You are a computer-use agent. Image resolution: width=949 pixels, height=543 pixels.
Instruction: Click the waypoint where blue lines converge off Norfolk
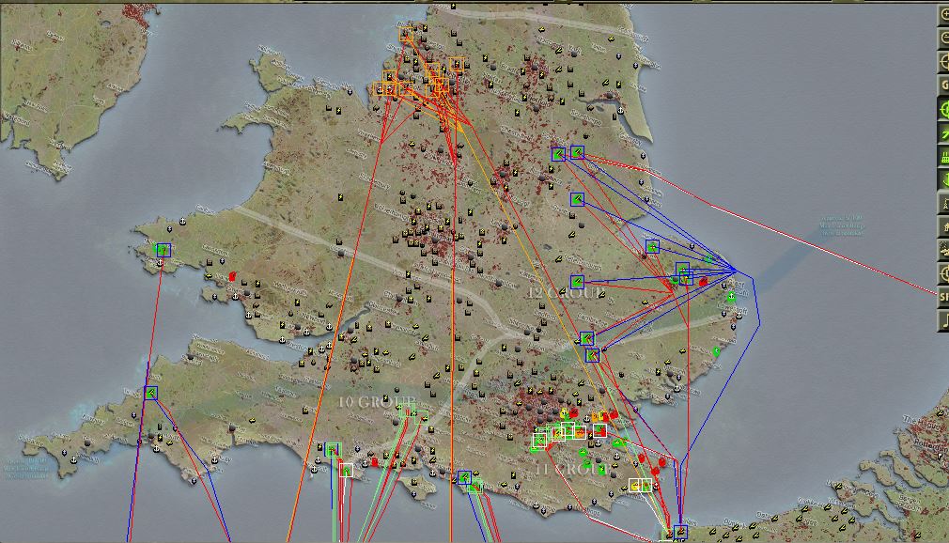(x=736, y=270)
